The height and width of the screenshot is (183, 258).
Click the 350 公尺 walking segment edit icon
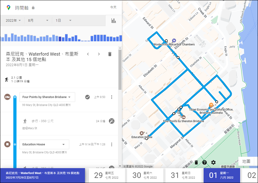point(112,121)
